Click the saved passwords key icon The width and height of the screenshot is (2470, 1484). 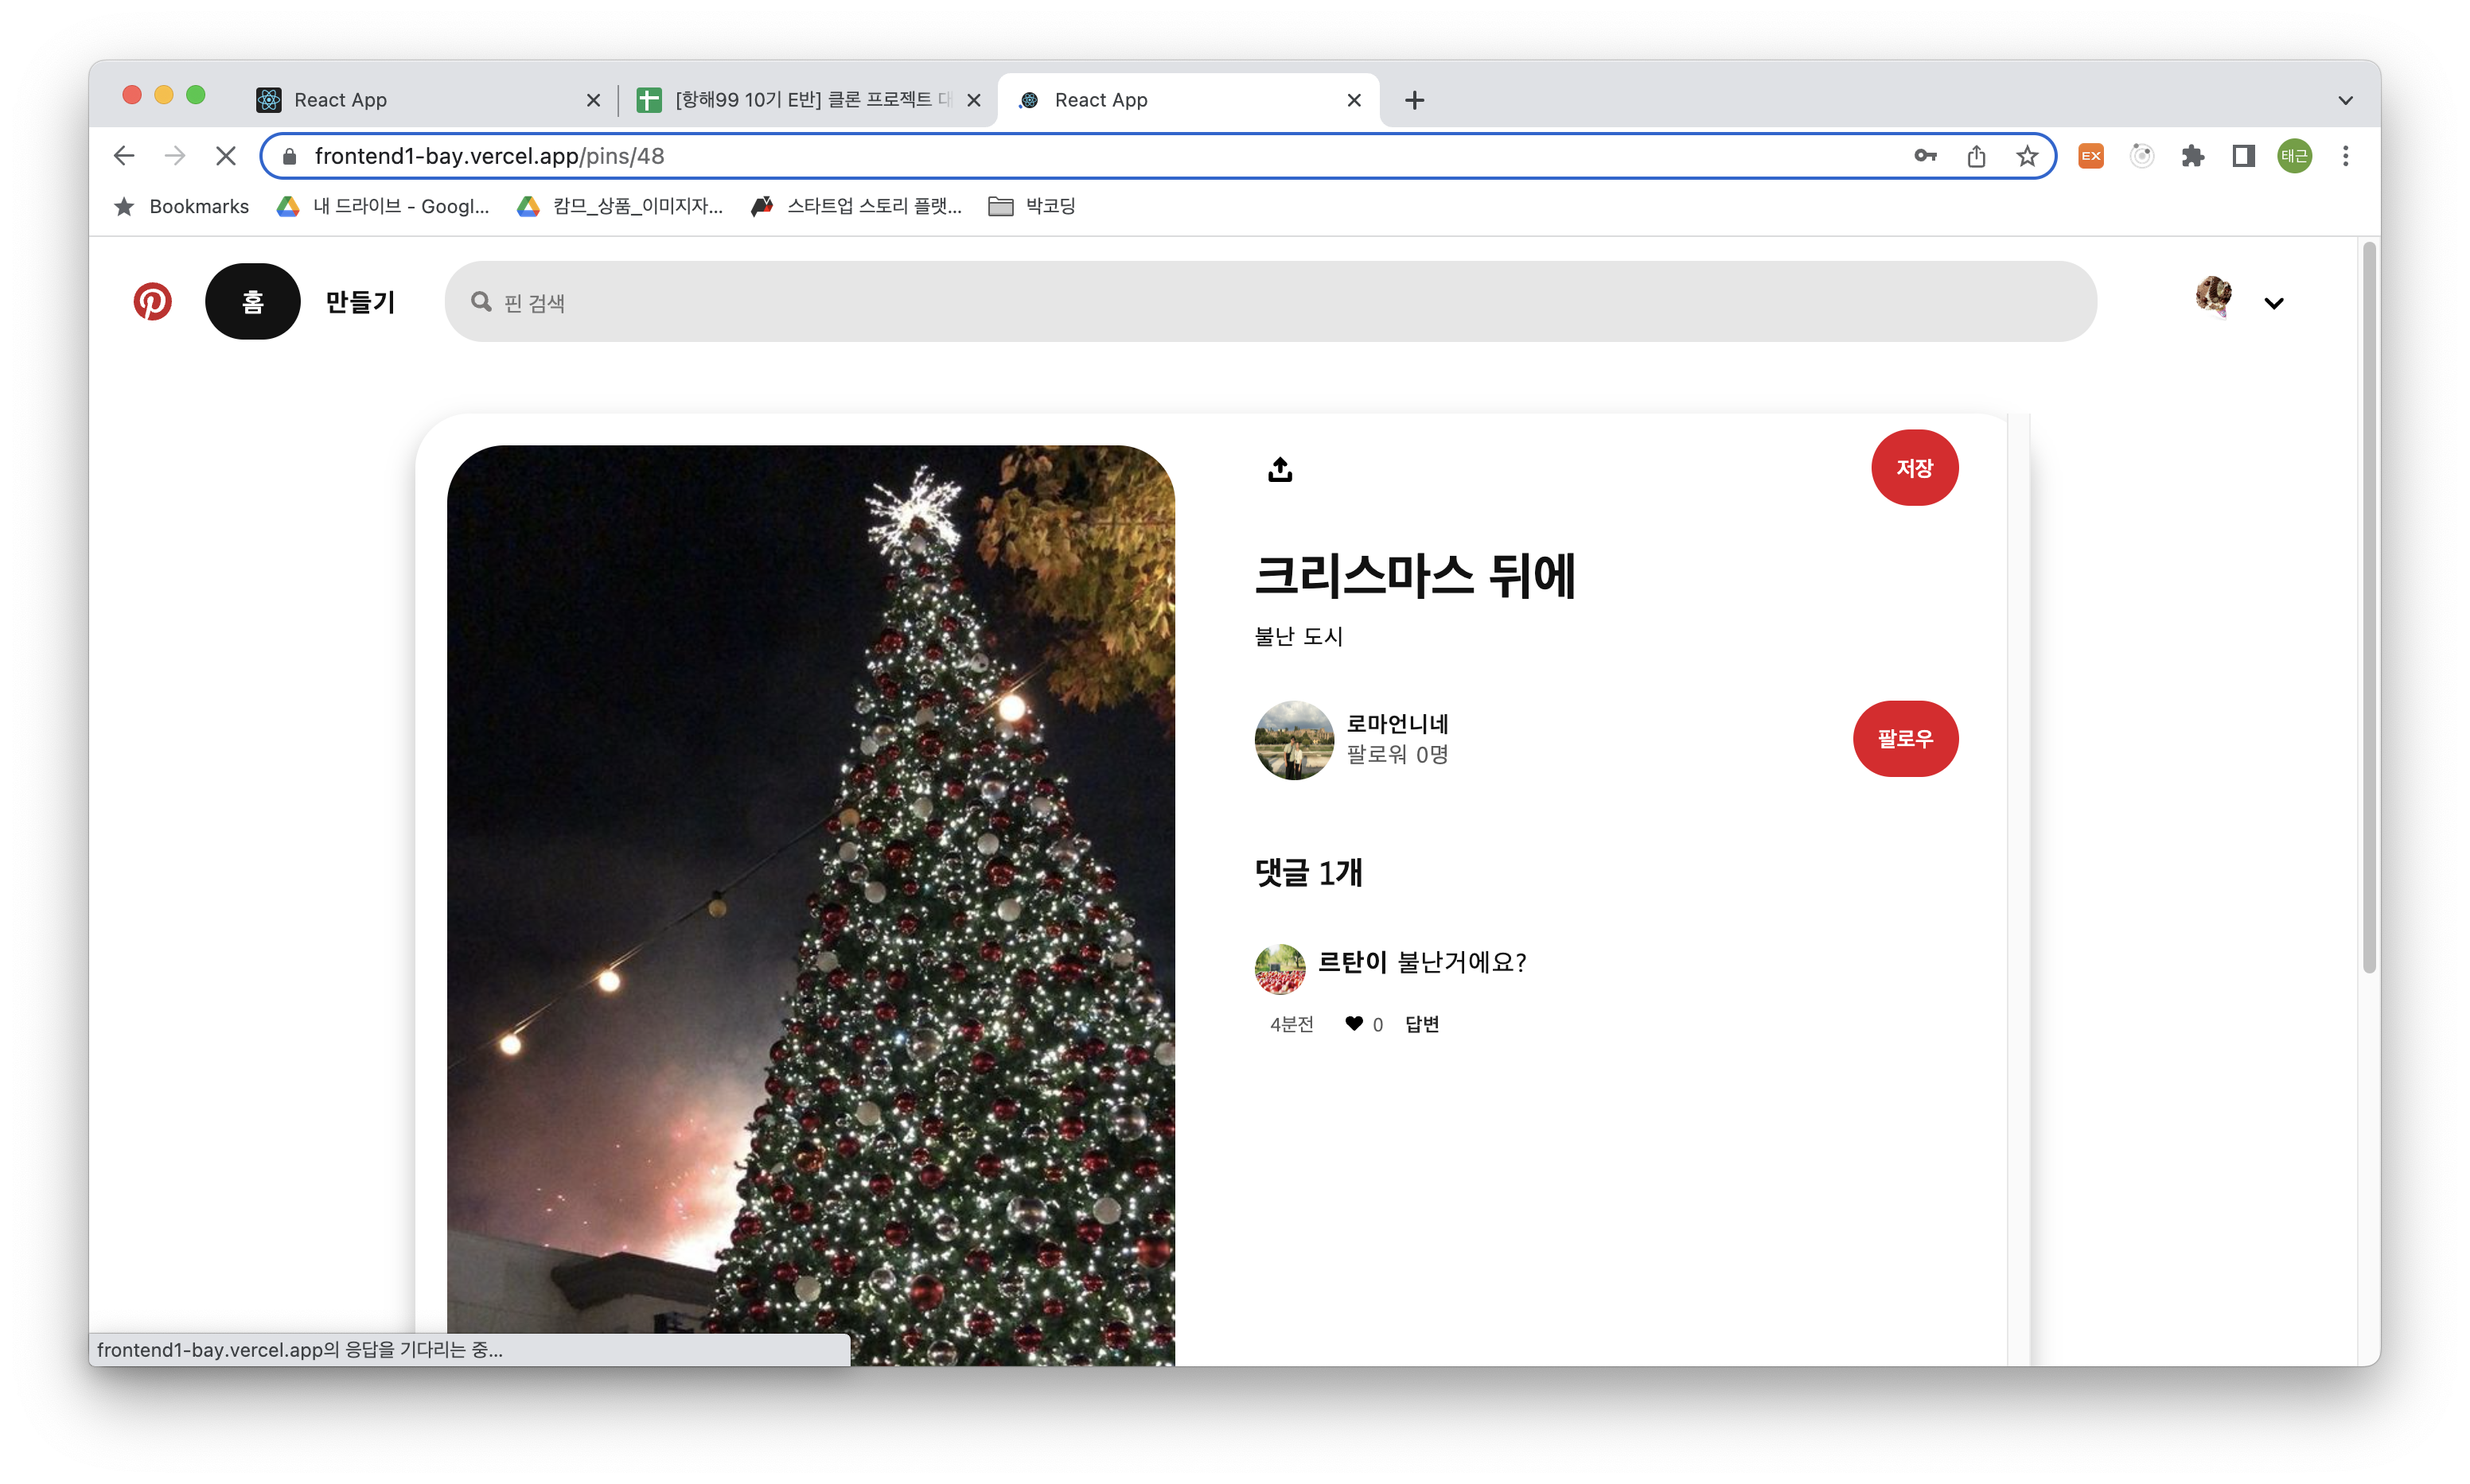point(1925,156)
